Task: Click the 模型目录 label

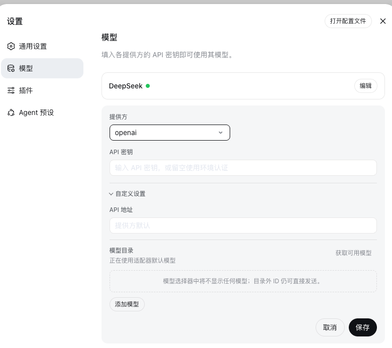Action: tap(121, 250)
